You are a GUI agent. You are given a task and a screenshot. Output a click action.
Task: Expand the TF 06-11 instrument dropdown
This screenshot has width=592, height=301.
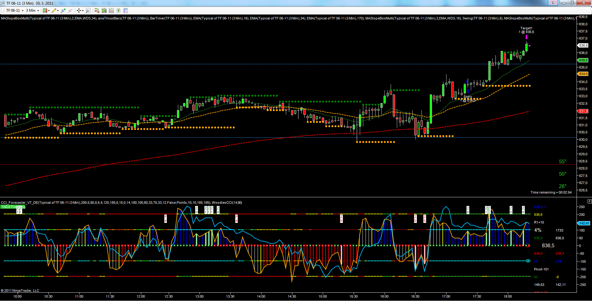[23, 10]
